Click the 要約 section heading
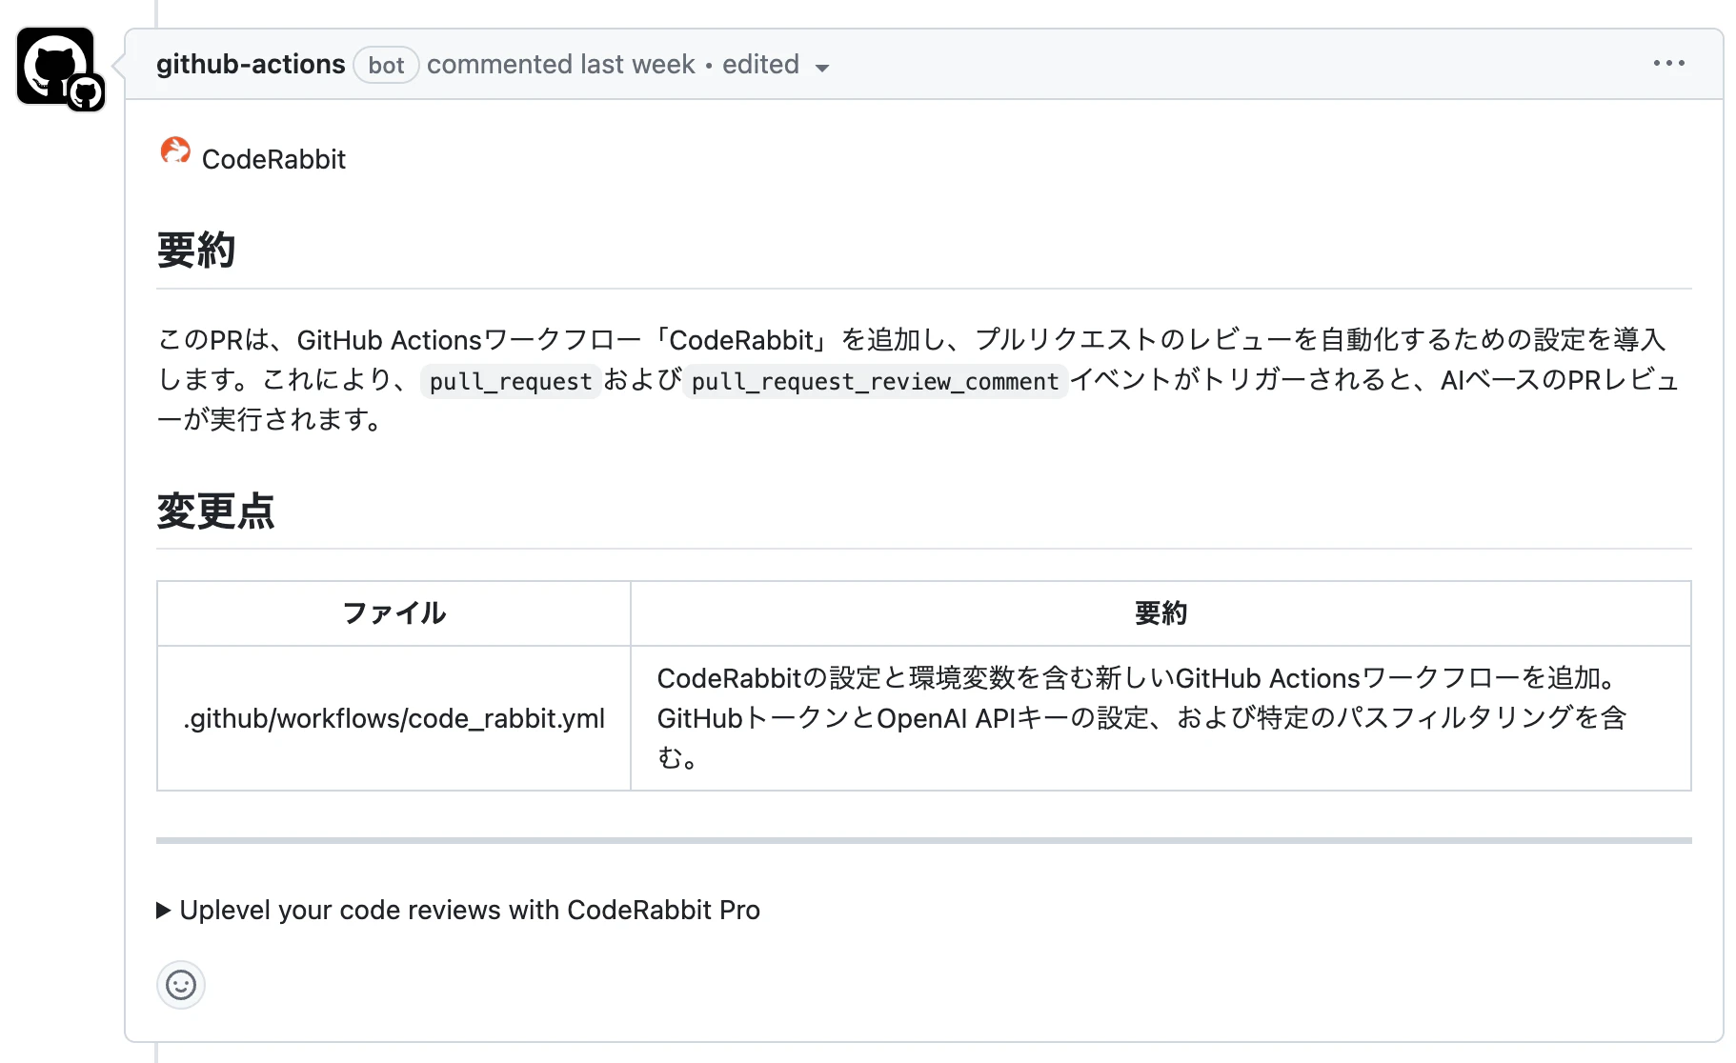The width and height of the screenshot is (1736, 1063). (x=196, y=250)
